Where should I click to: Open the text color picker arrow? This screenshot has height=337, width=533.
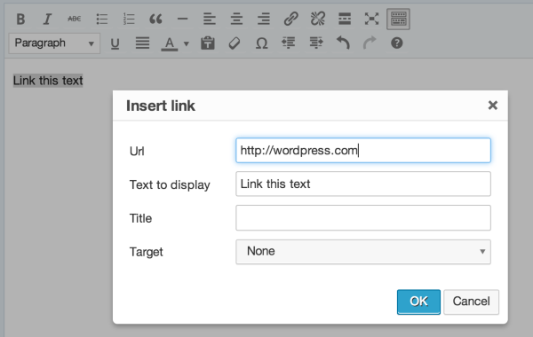(187, 43)
